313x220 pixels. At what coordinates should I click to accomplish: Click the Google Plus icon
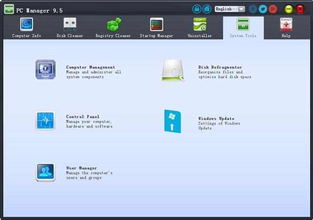(x=273, y=9)
